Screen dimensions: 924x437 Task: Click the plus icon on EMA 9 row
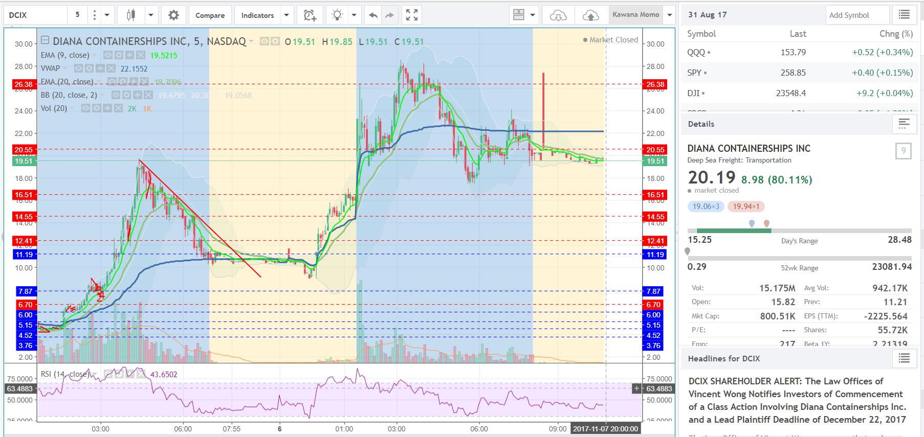pos(129,55)
